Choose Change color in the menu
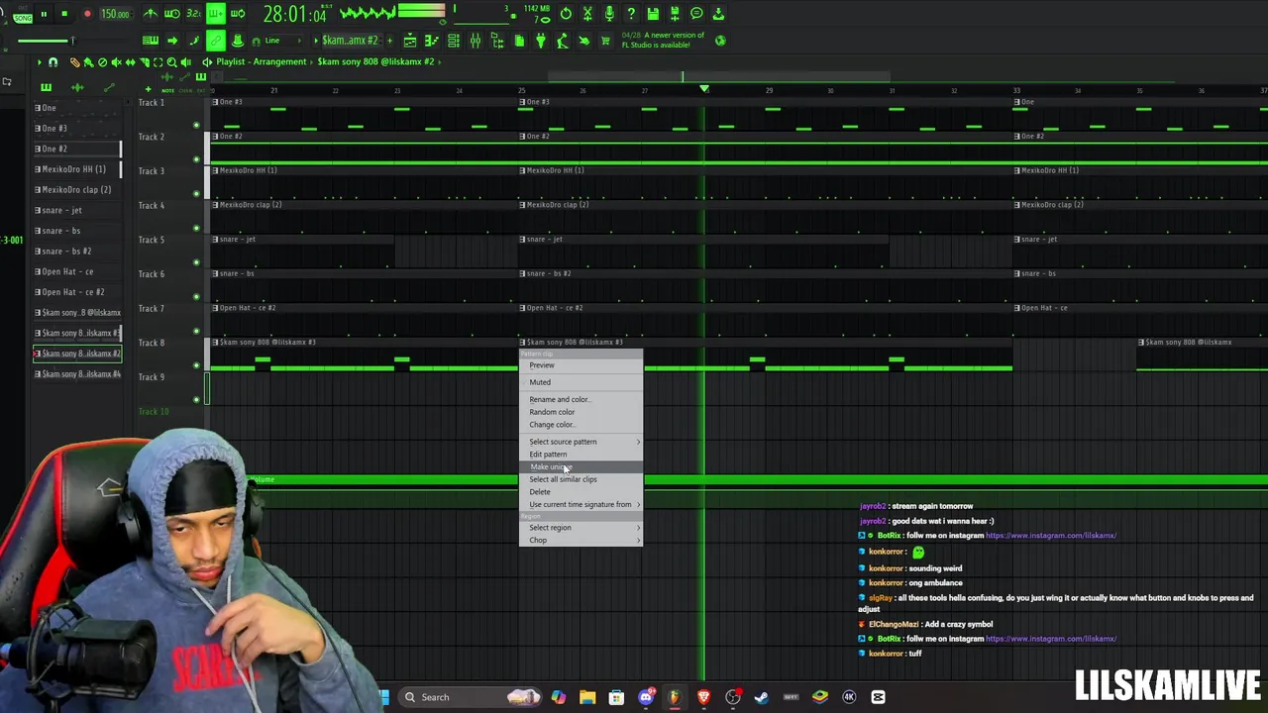 click(x=581, y=425)
